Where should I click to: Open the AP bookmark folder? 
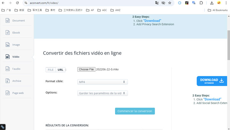90,10
